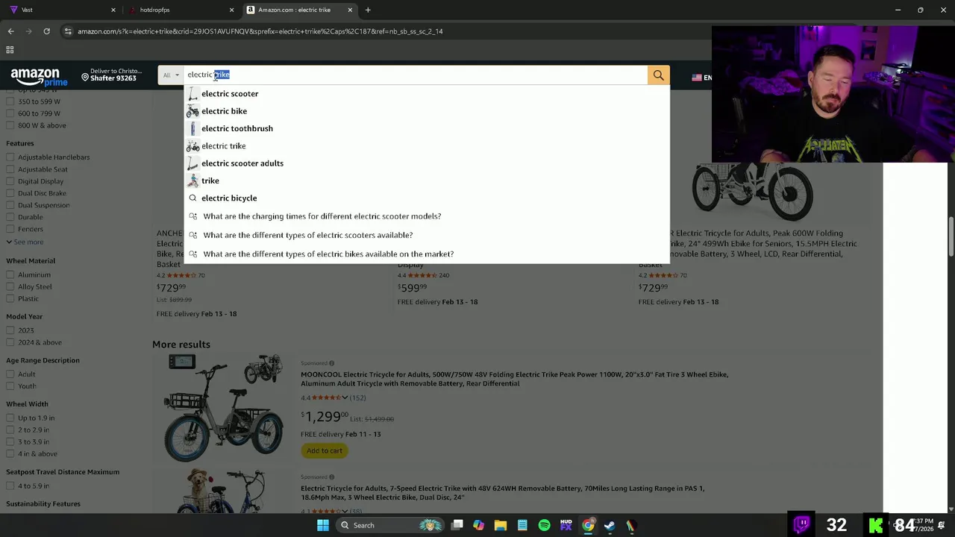Close the Vast tab

[x=113, y=10]
